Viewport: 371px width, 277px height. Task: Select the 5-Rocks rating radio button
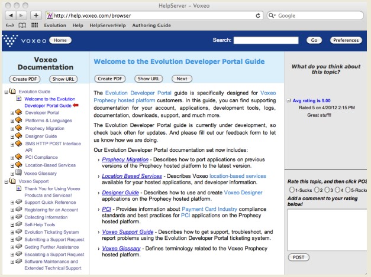click(348, 190)
